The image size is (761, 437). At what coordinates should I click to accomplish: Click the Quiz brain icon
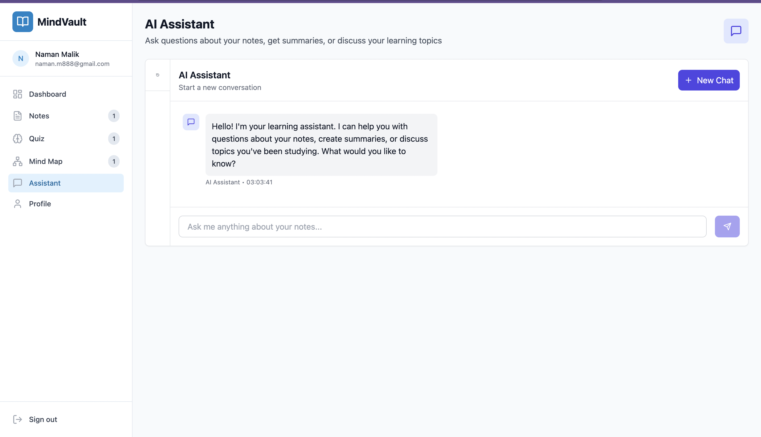coord(17,139)
